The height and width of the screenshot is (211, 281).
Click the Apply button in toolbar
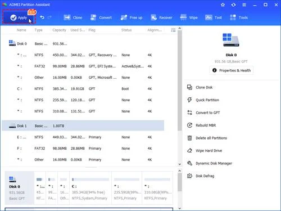tap(19, 17)
